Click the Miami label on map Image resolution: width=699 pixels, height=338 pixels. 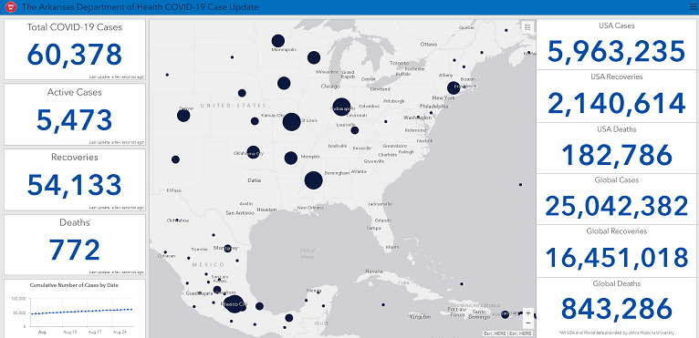point(392,247)
